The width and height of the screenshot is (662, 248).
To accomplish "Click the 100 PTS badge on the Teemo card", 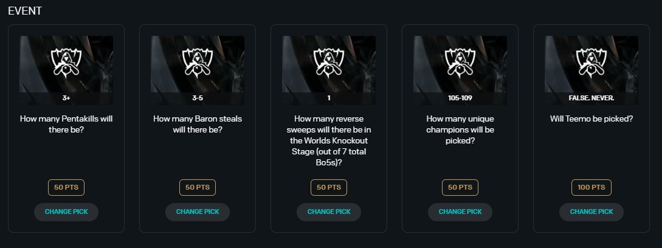I will [591, 187].
